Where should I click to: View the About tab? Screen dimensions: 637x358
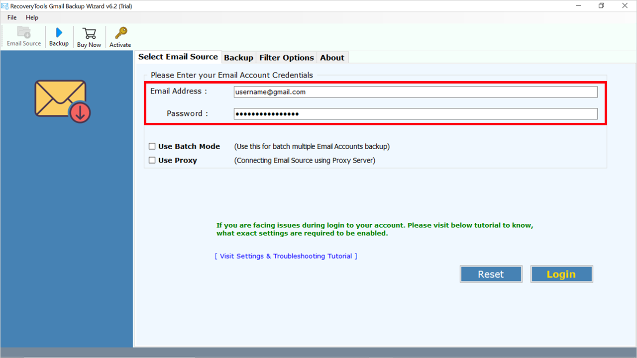click(x=332, y=57)
